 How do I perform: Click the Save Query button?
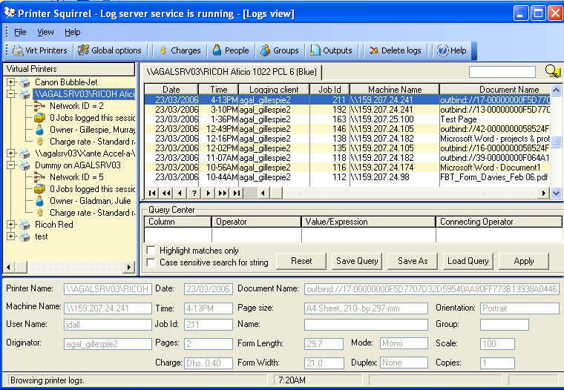(x=357, y=261)
